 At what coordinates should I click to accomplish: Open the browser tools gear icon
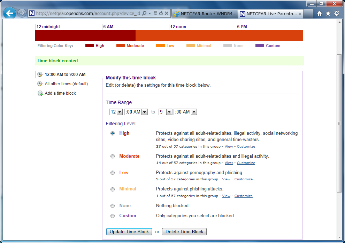pyautogui.click(x=336, y=14)
